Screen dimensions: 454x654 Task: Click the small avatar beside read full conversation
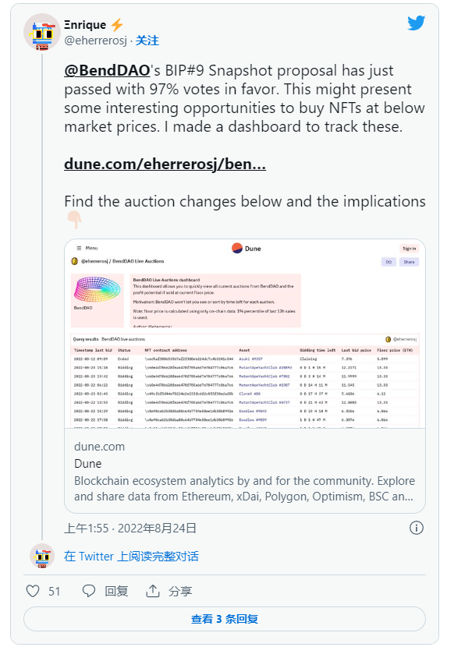[41, 556]
